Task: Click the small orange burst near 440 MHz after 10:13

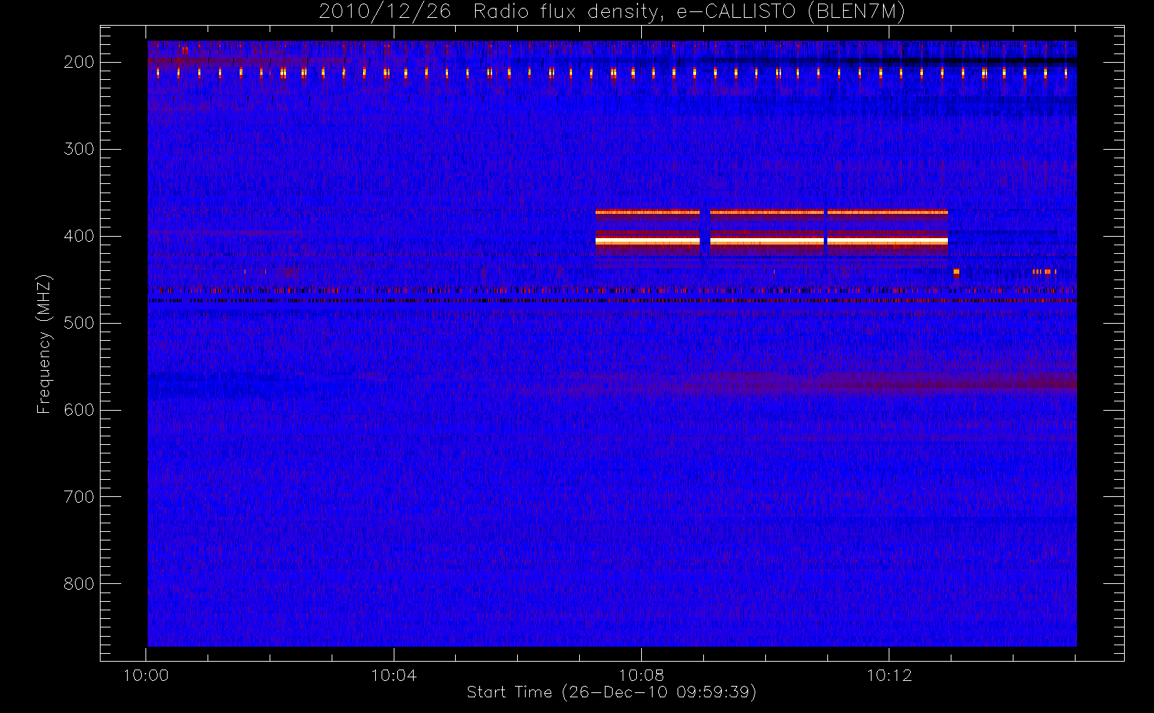Action: 956,272
